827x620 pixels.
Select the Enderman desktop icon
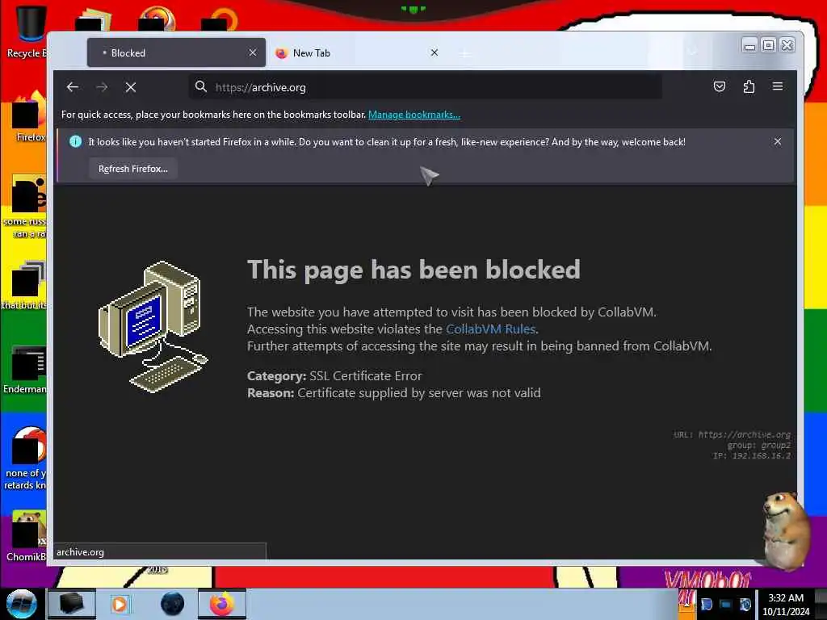click(x=25, y=369)
